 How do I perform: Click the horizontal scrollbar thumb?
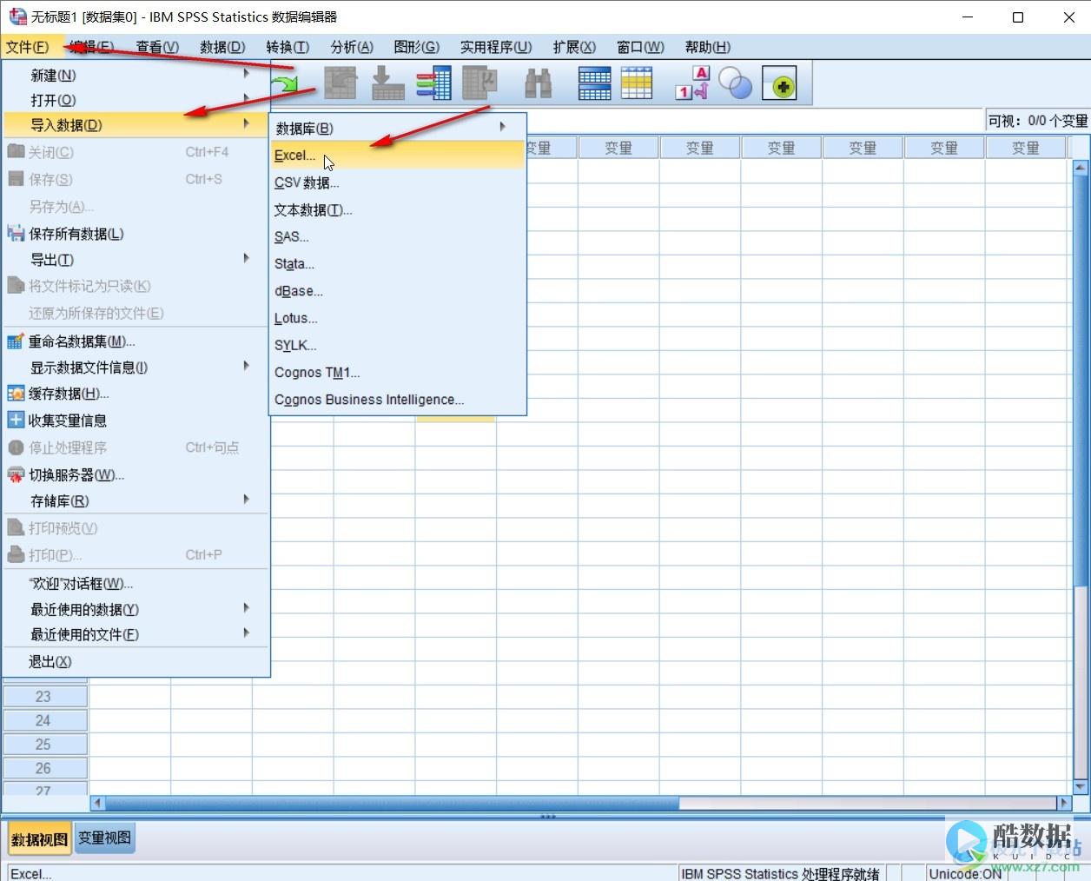tap(392, 804)
